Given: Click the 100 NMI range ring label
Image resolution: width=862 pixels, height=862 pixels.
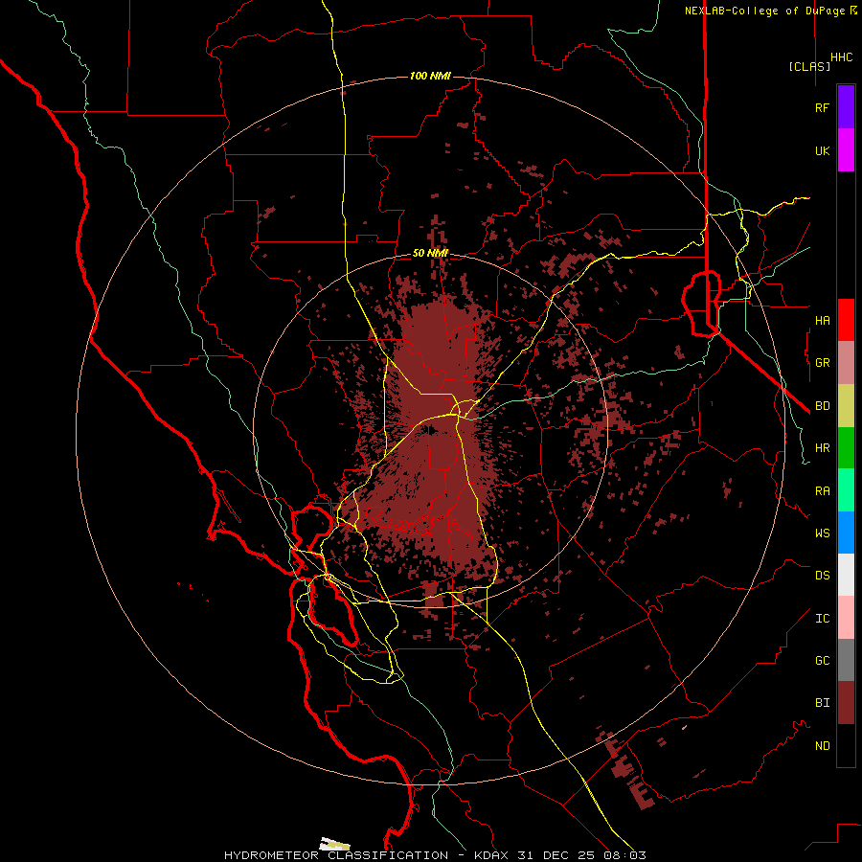Looking at the screenshot, I should [x=430, y=76].
